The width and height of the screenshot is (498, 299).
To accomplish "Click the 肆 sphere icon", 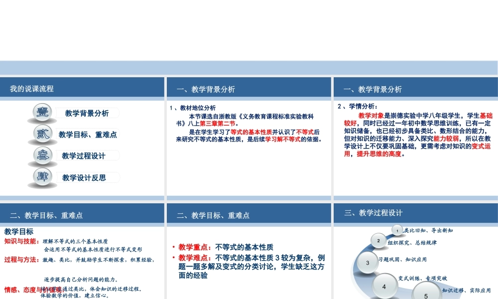I will click(x=42, y=177).
